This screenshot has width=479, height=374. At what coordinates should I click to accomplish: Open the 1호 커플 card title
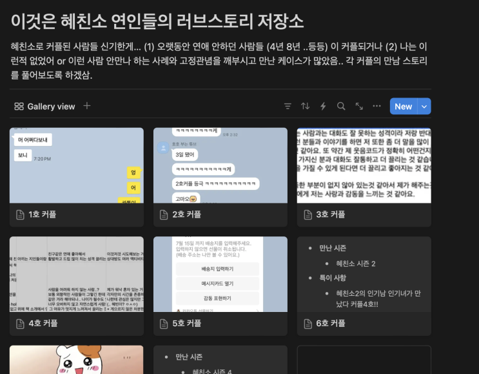click(x=42, y=214)
